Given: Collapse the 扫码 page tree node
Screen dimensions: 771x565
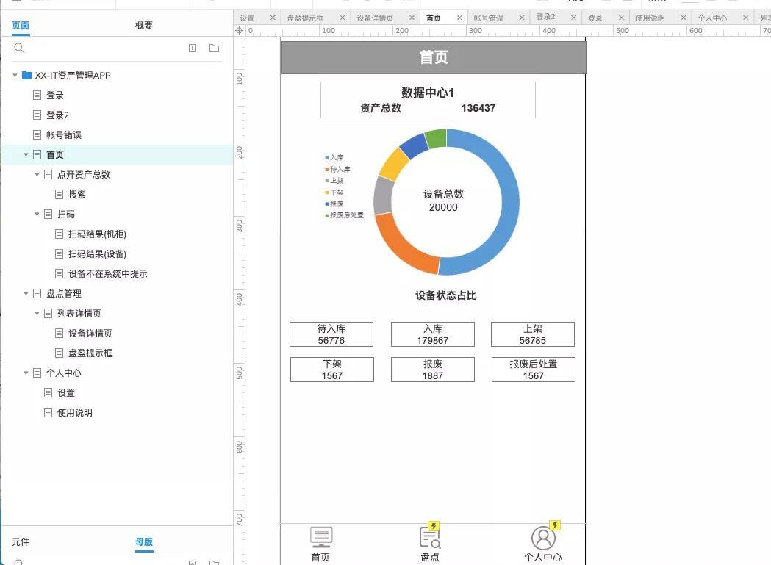Looking at the screenshot, I should click(37, 214).
